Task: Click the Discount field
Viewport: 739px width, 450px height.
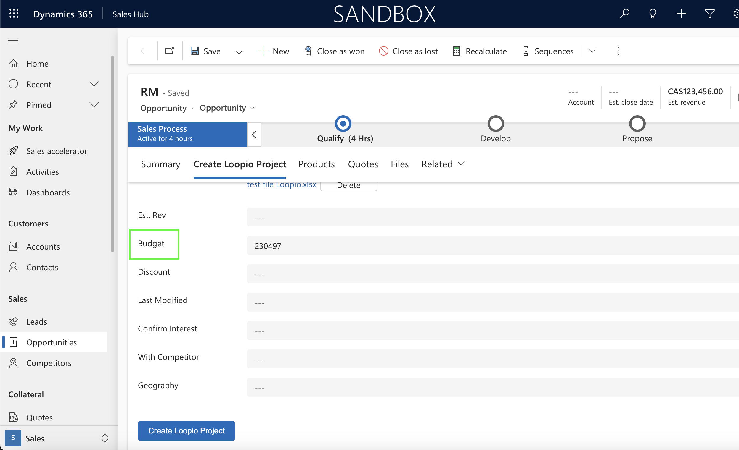Action: (x=492, y=273)
